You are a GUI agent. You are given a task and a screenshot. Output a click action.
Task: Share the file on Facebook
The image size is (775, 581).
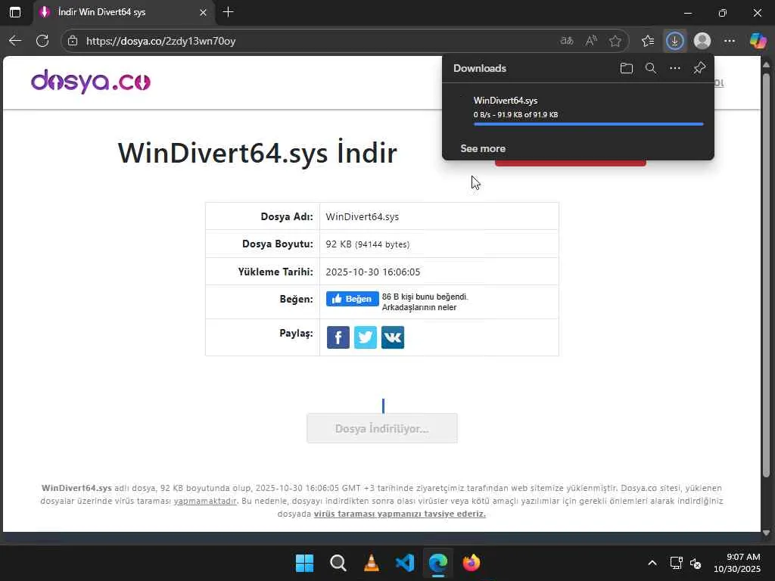[338, 337]
